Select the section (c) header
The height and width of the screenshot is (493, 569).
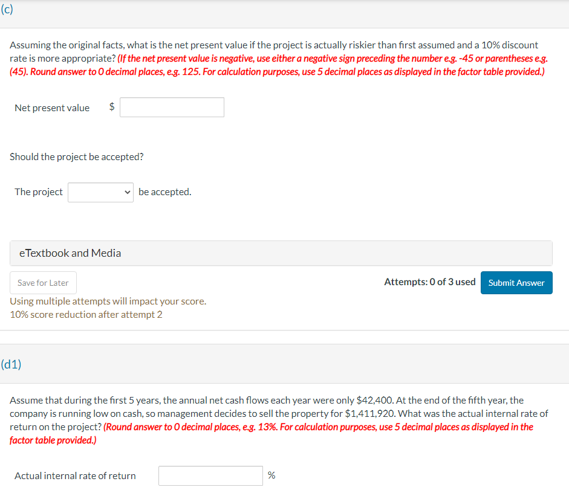click(7, 9)
